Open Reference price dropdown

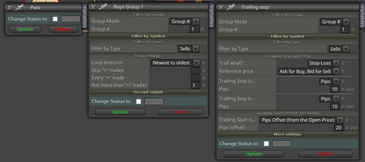(x=309, y=71)
